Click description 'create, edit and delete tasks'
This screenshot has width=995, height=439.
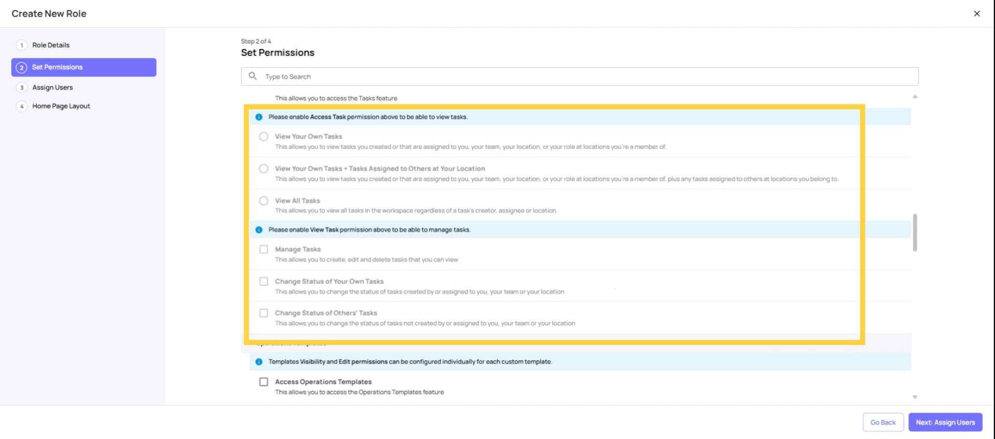point(366,260)
